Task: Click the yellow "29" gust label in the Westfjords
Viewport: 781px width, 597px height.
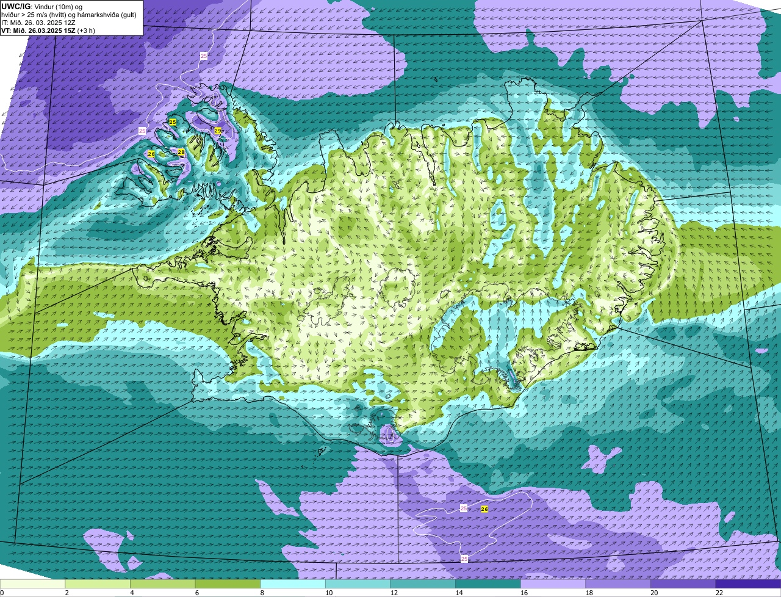Action: 218,131
